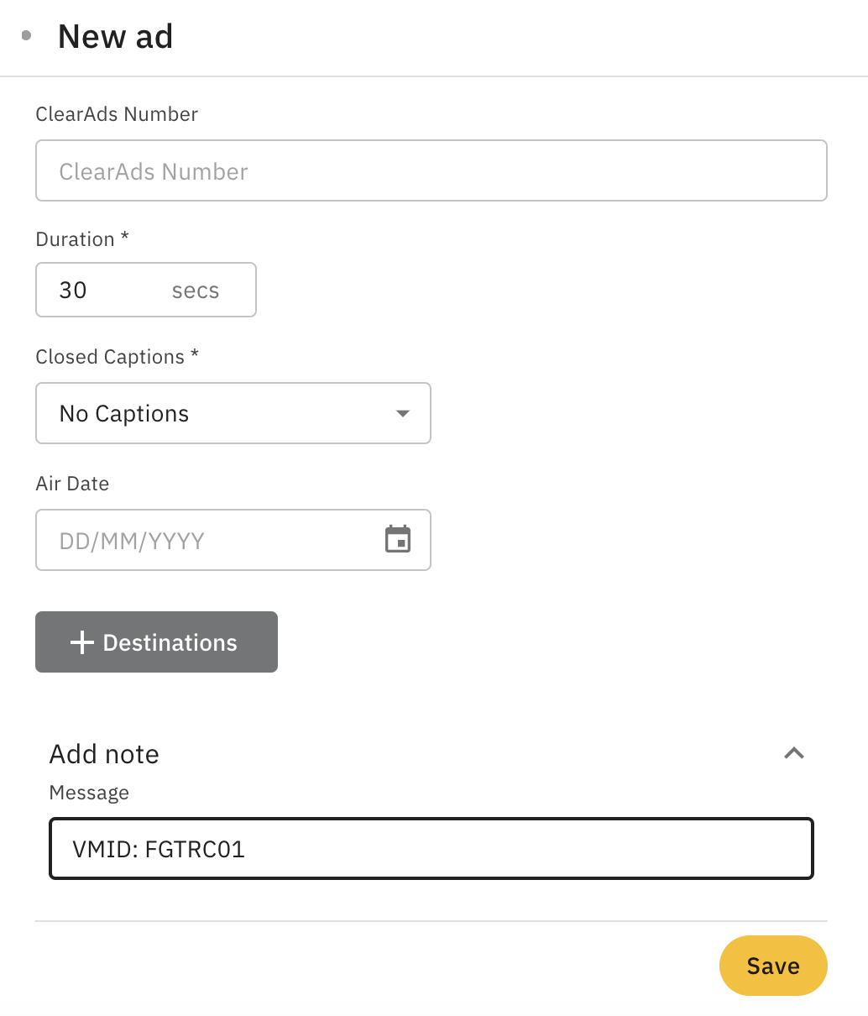Open the Air Date calendar picker icon
The image size is (868, 1016).
(398, 539)
